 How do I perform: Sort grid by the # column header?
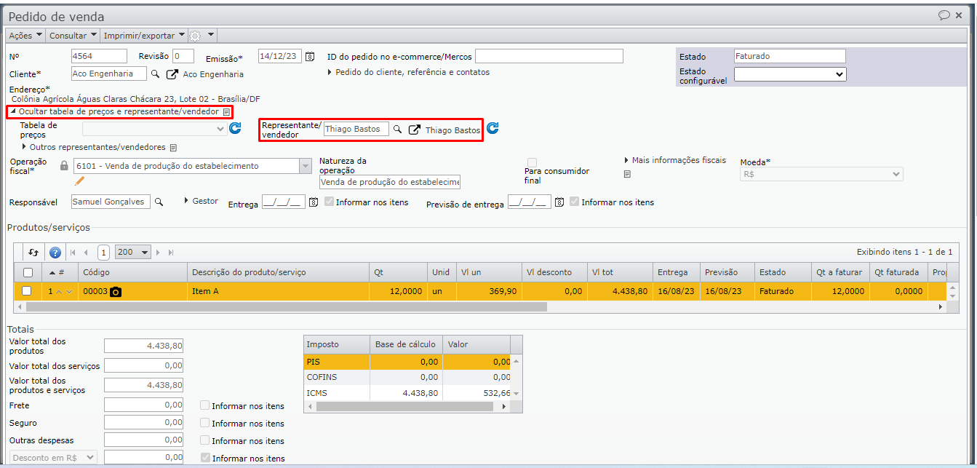60,272
